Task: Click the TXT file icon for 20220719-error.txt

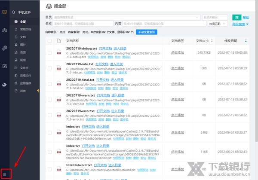Action: coord(59,115)
